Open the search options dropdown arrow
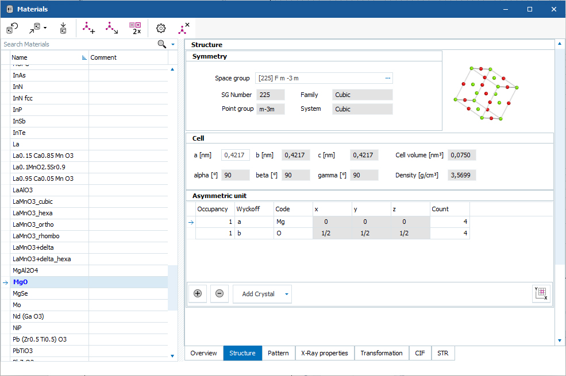566x376 pixels. 173,44
